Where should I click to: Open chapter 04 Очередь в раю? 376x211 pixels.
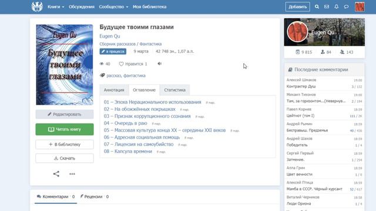(125, 123)
